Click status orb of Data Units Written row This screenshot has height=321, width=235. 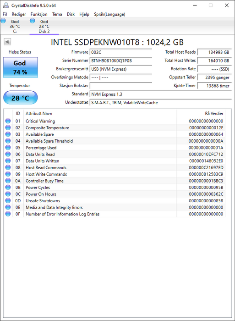(x=8, y=161)
